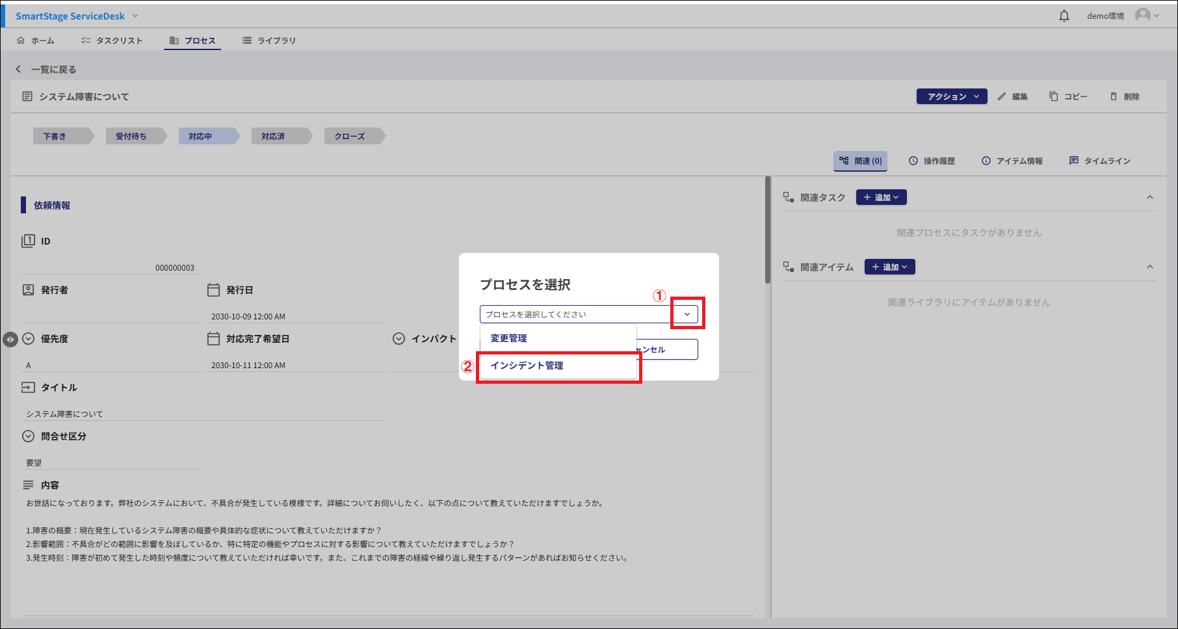This screenshot has height=629, width=1178.
Task: Collapse the related task section
Action: click(1149, 197)
